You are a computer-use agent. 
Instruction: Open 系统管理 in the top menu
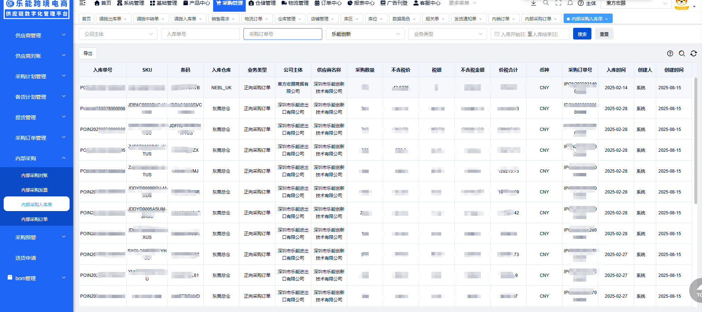[131, 3]
